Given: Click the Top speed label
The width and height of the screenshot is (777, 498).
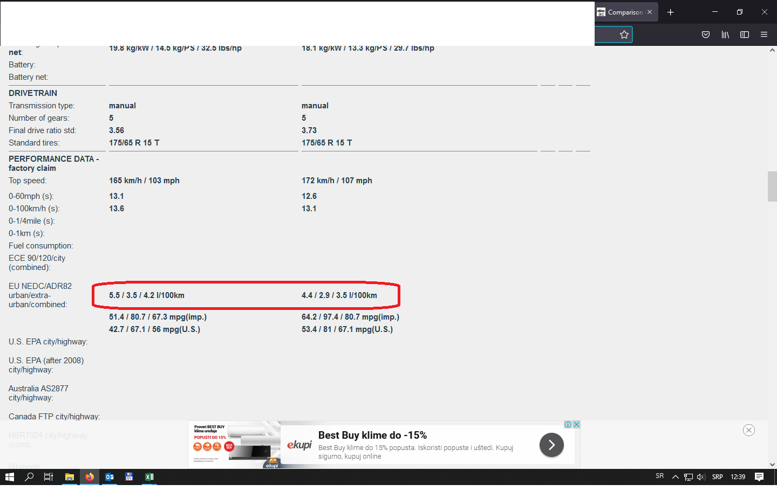Looking at the screenshot, I should (28, 181).
